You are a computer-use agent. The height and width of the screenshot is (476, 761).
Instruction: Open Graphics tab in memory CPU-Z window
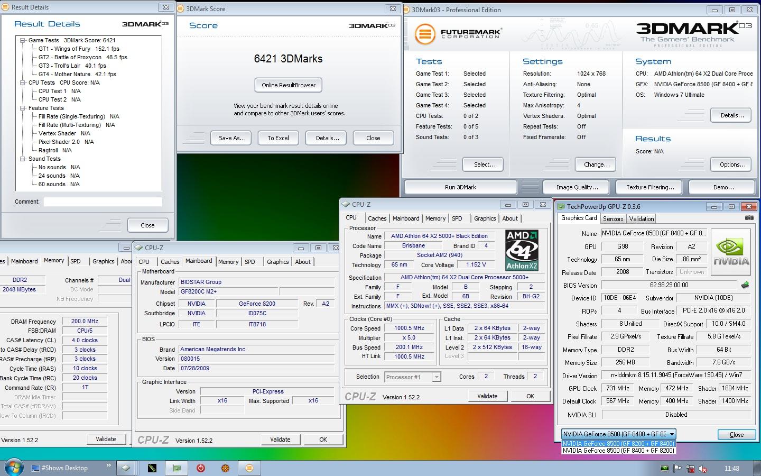(104, 261)
